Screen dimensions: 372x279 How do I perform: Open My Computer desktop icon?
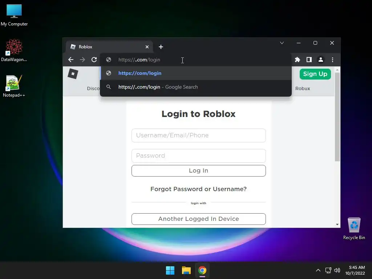coord(14,15)
